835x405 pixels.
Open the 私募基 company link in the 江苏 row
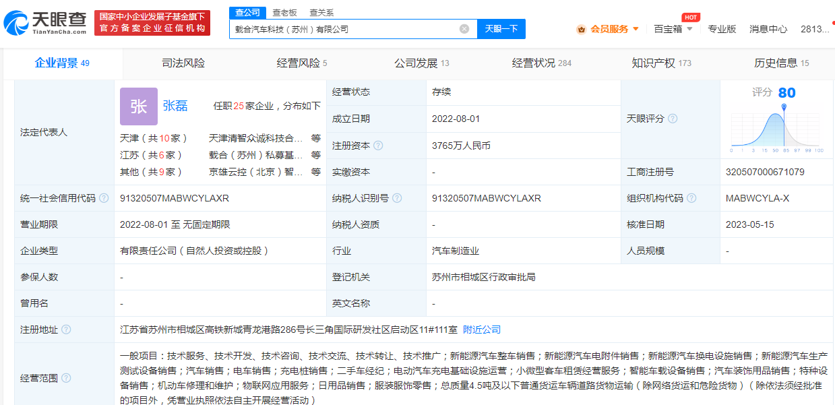point(256,155)
